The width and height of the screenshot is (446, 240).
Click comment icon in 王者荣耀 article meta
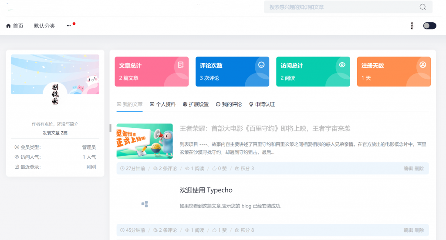155,168
